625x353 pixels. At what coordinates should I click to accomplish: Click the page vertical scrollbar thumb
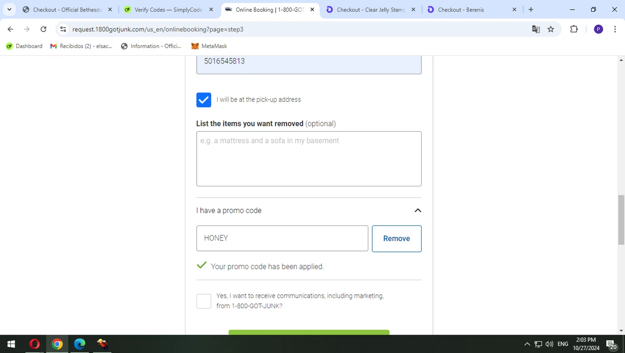point(621,220)
